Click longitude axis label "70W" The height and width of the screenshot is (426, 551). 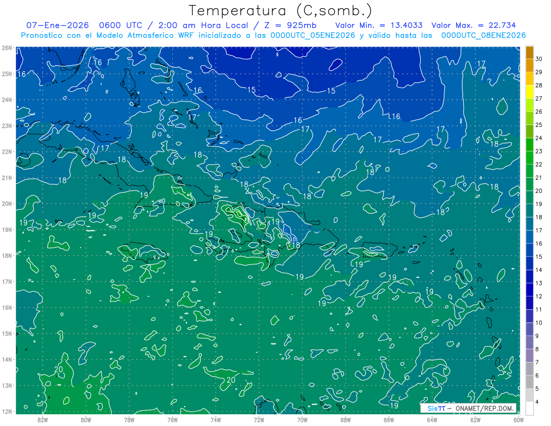302,420
